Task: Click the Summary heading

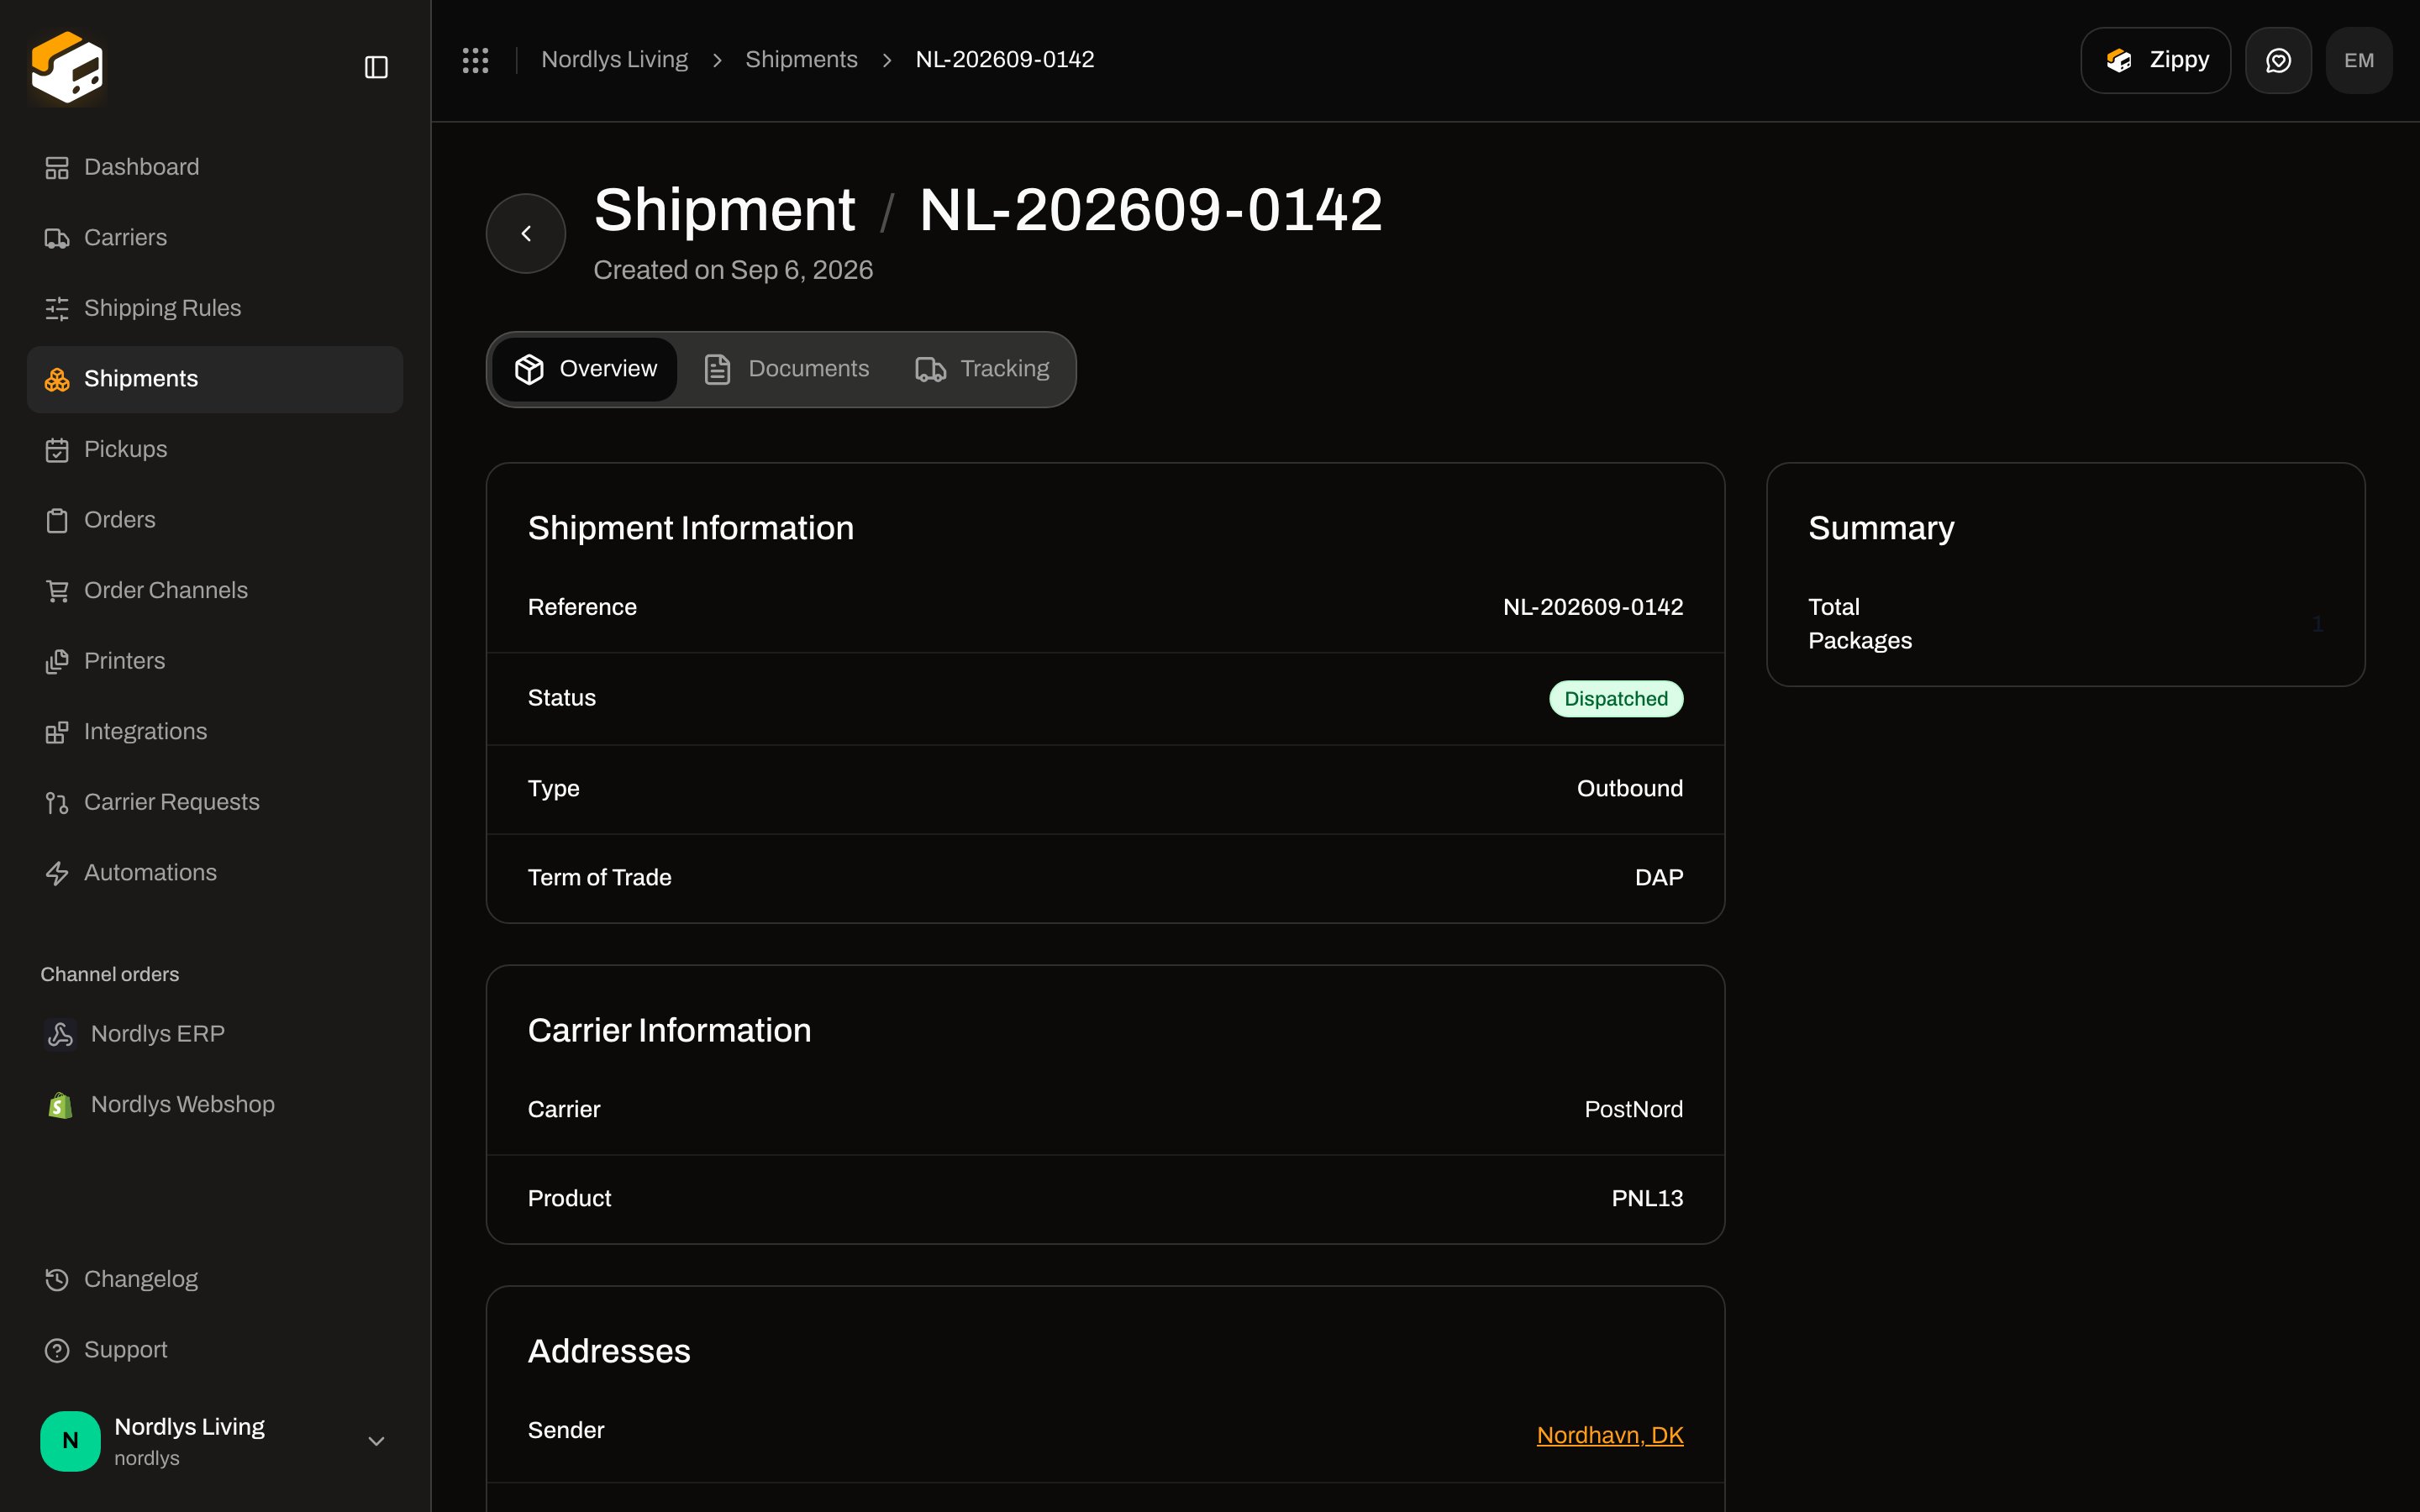Action: [1881, 528]
